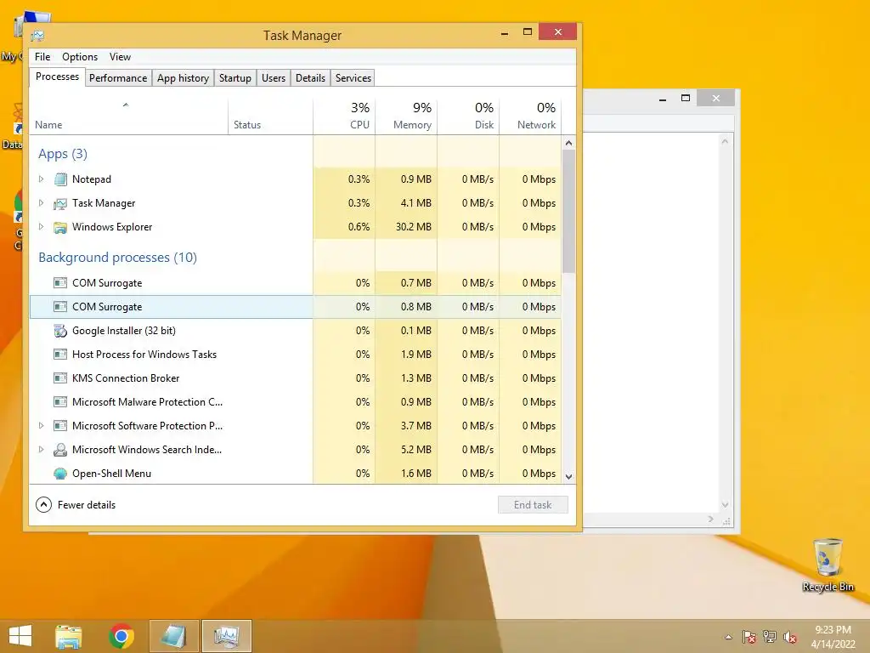Open File Explorer from the taskbar
The height and width of the screenshot is (653, 870).
[69, 636]
